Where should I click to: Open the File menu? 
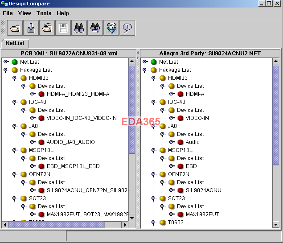(8, 13)
